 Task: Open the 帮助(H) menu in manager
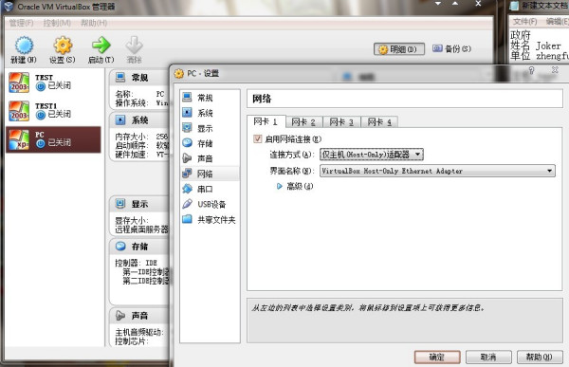click(x=94, y=23)
